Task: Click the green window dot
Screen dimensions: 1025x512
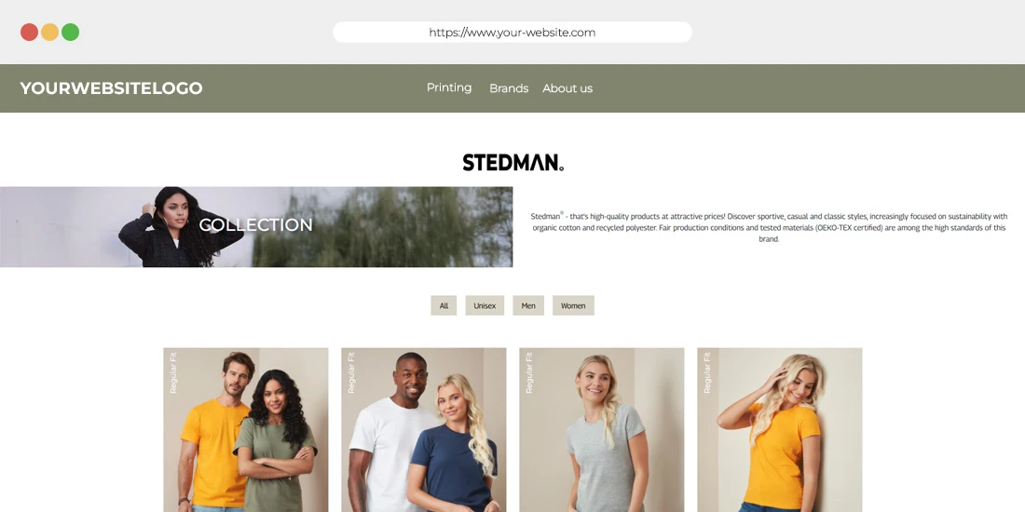Action: 70,32
